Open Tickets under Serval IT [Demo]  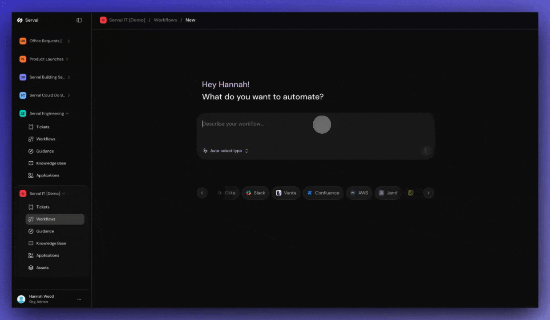coord(43,207)
